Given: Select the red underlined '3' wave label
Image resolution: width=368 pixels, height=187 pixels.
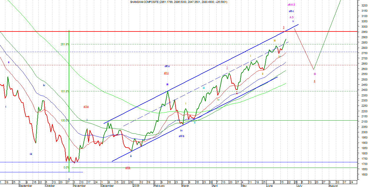Looking at the screenshot, I should click(284, 27).
